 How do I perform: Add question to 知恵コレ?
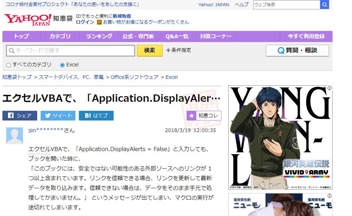(204, 116)
